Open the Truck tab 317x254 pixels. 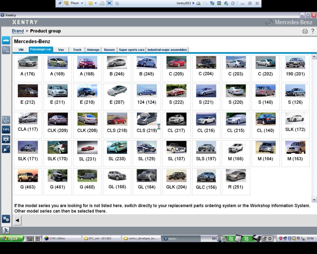[77, 50]
